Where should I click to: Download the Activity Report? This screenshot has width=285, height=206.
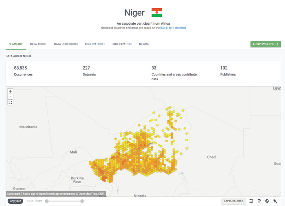[x=266, y=44]
